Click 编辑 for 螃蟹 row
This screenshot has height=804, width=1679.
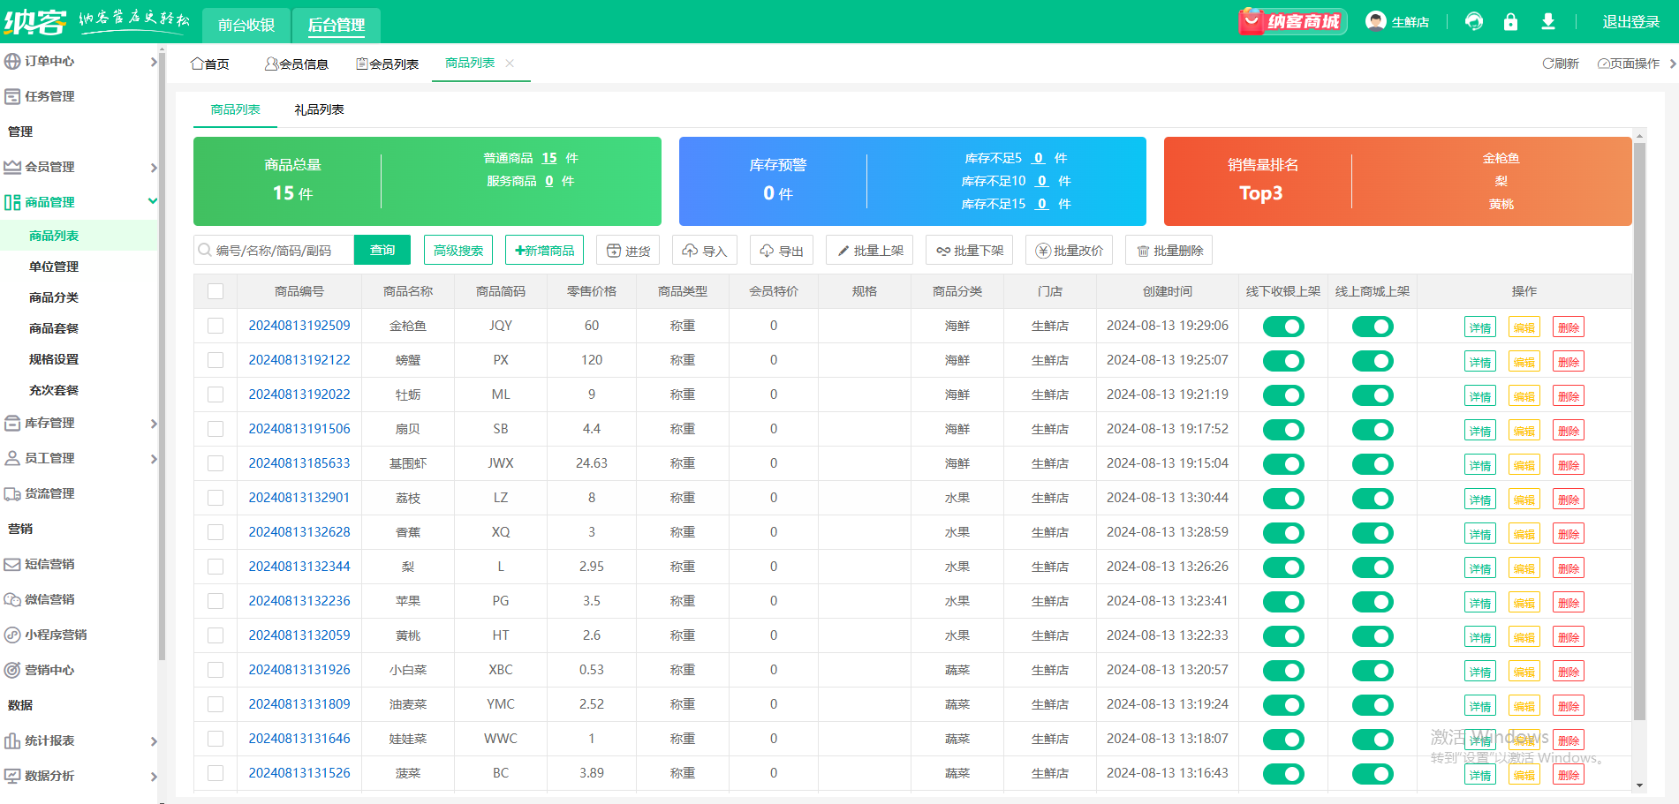pos(1524,362)
